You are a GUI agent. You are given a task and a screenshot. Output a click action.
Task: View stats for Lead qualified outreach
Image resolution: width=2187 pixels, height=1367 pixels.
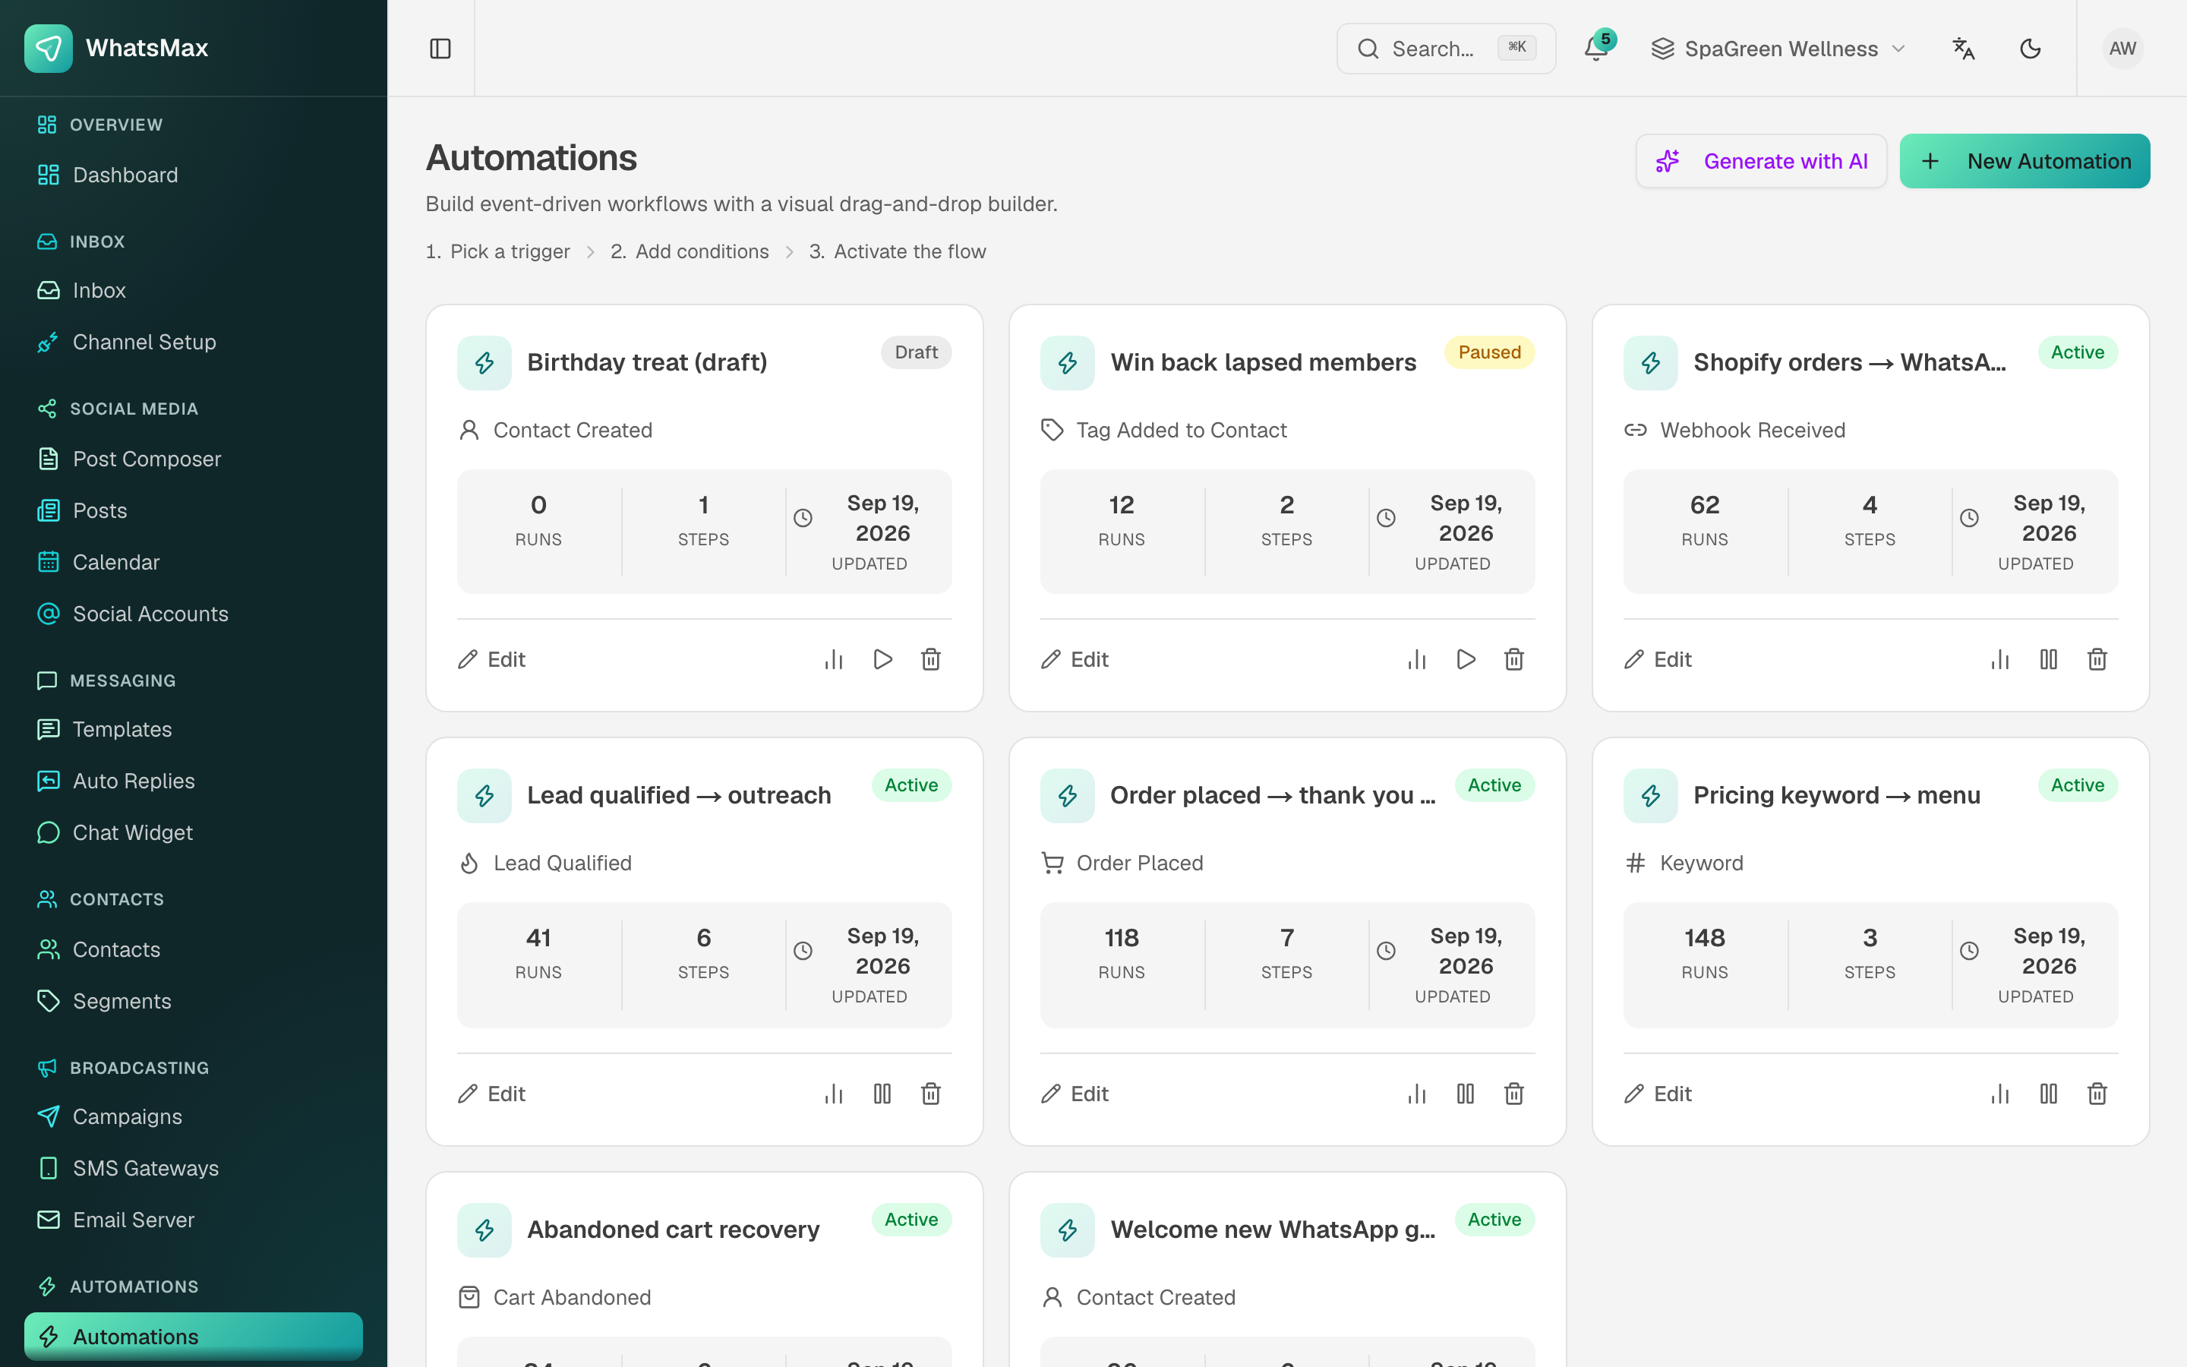click(x=833, y=1093)
